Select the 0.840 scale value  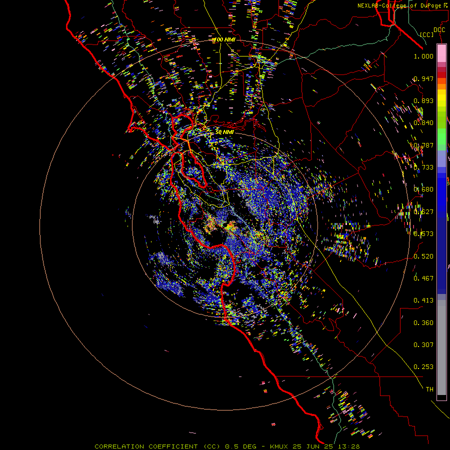point(423,123)
